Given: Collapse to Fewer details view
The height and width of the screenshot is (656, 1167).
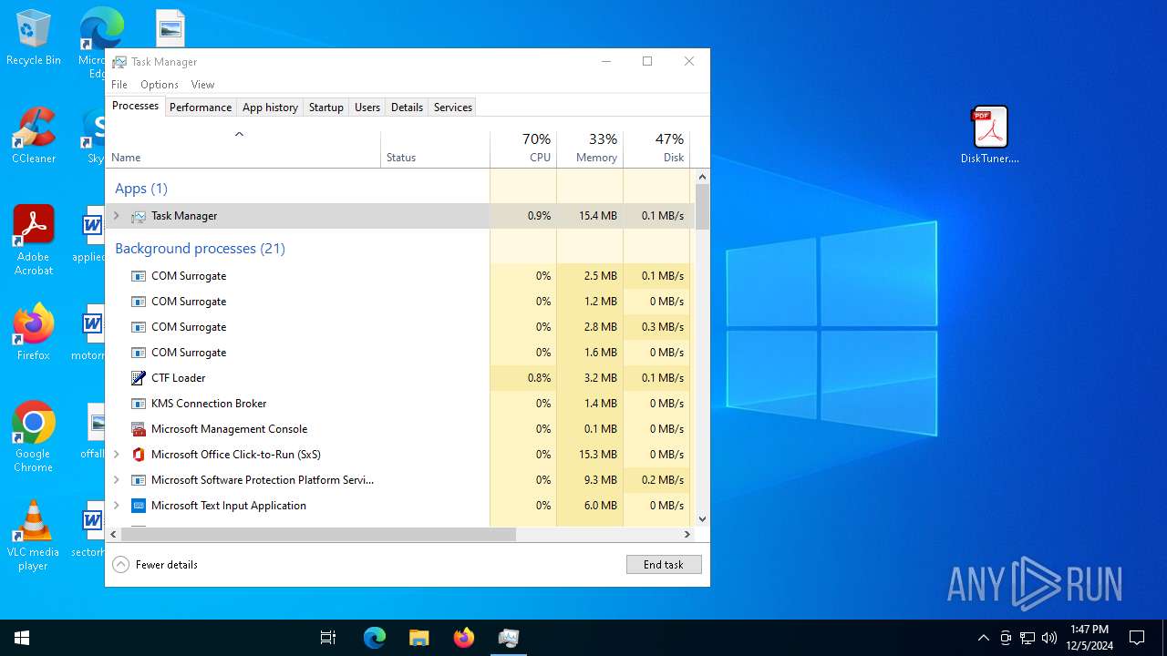Looking at the screenshot, I should [155, 565].
